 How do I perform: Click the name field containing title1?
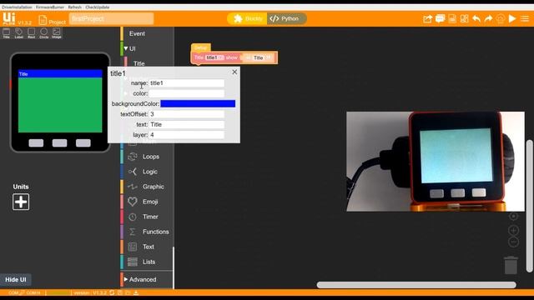[x=187, y=83]
